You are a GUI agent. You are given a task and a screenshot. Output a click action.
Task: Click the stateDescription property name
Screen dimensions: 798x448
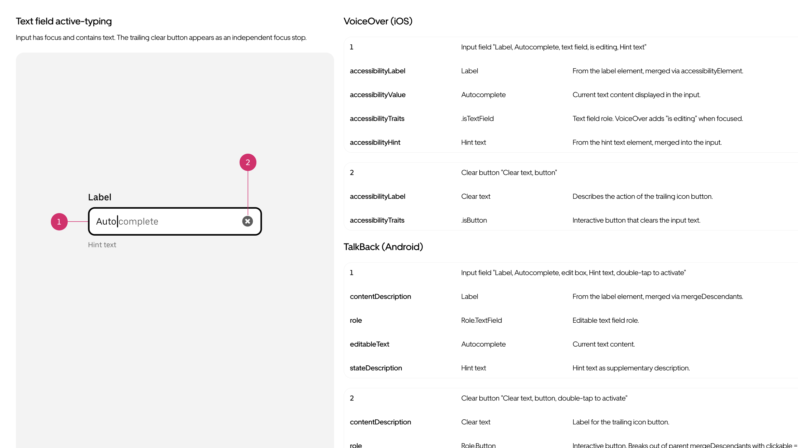point(376,368)
